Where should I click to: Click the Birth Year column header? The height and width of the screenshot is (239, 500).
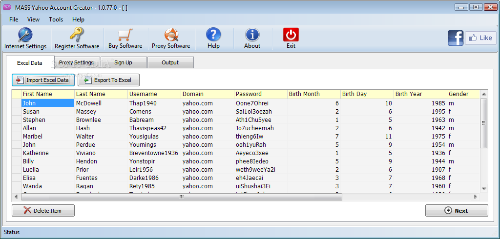coord(420,94)
